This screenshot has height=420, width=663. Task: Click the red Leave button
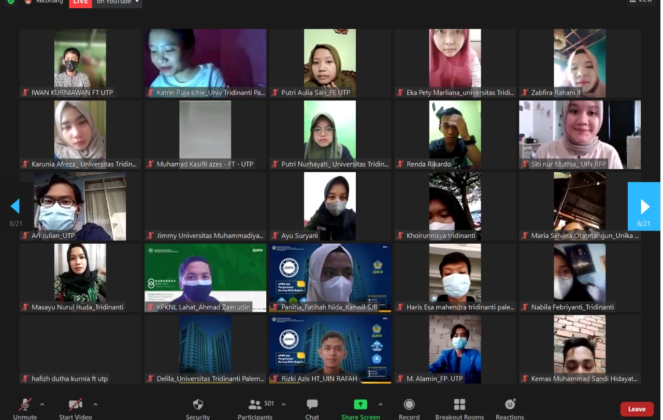point(637,409)
